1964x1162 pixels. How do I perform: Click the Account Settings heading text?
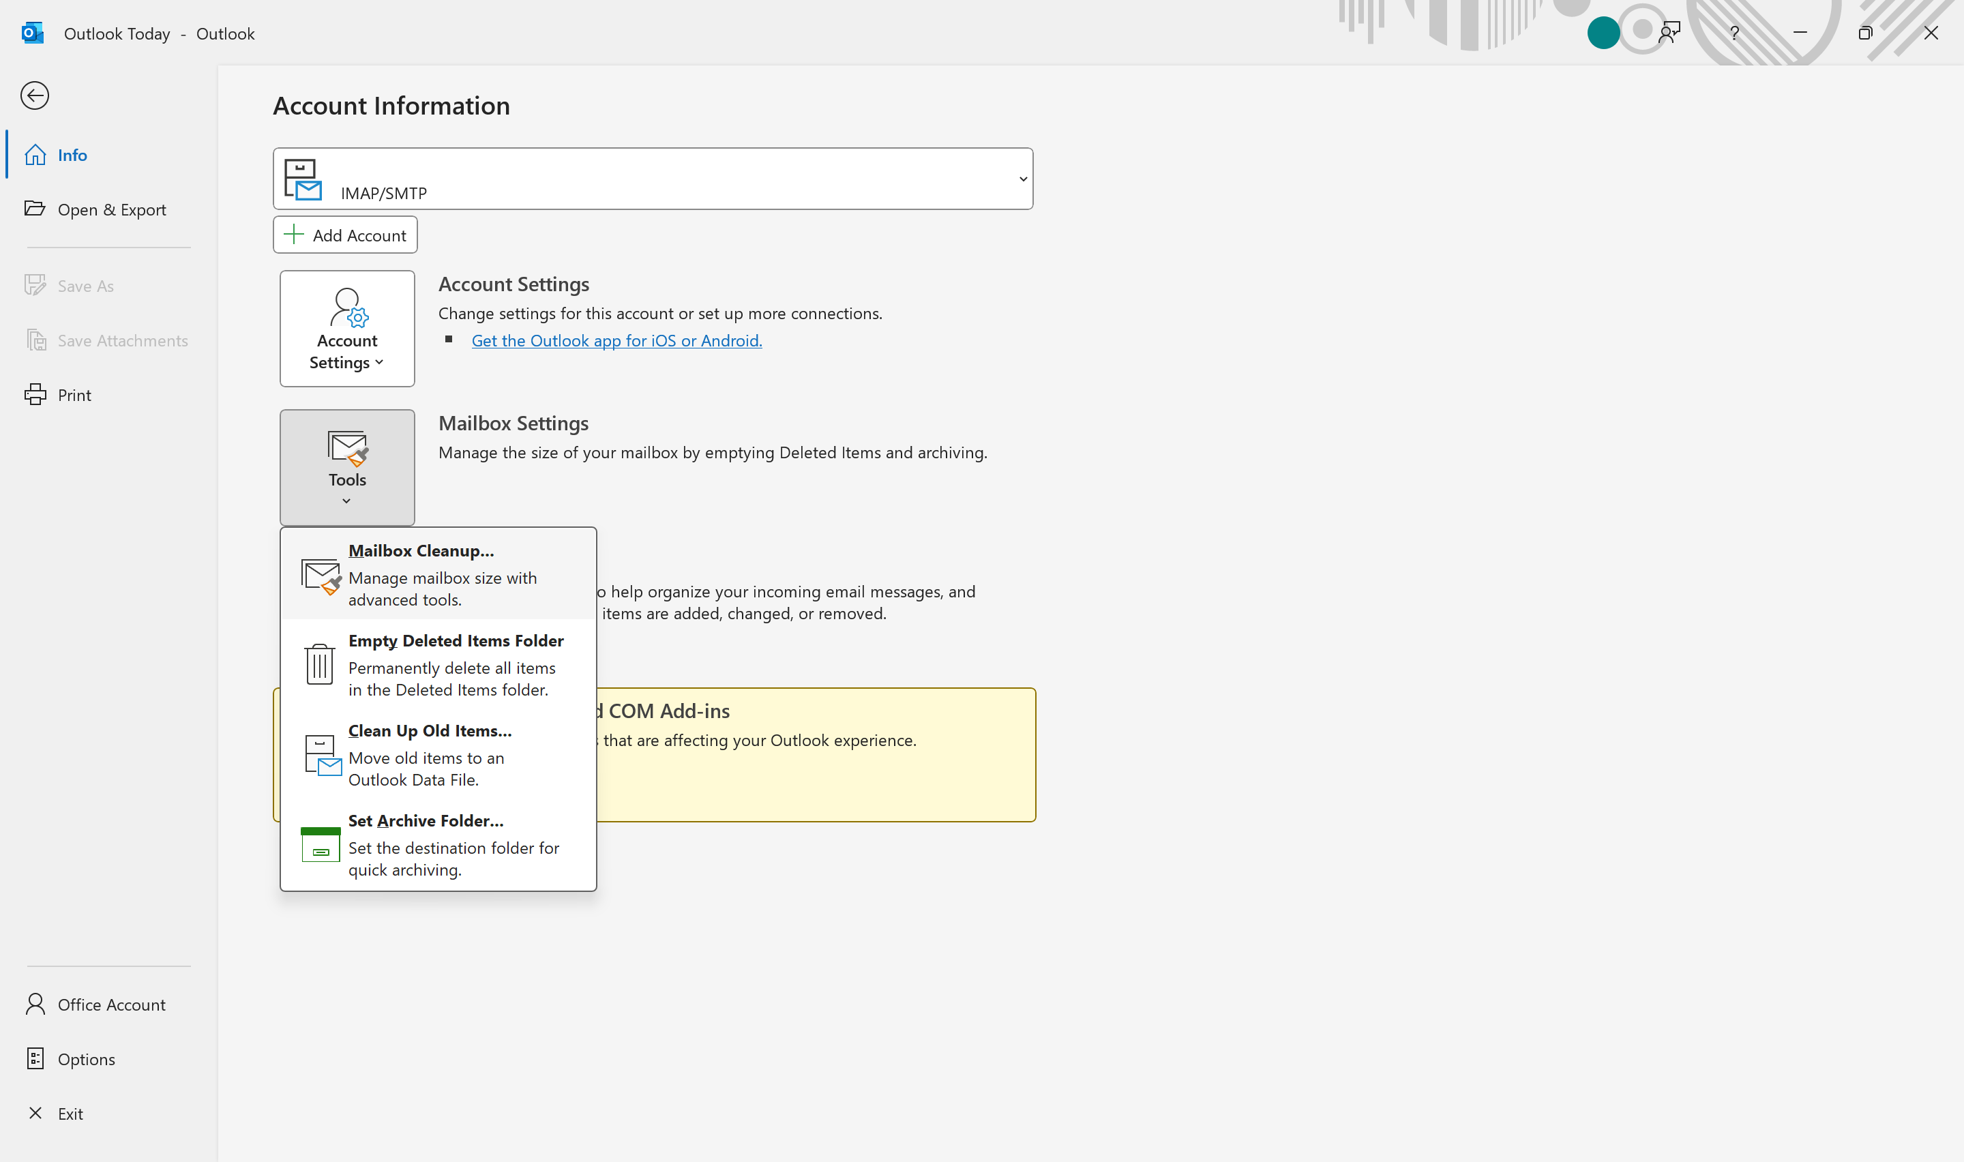pyautogui.click(x=514, y=284)
